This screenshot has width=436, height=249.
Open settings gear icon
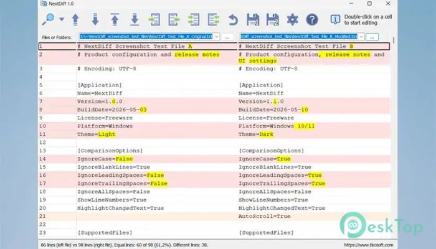click(292, 20)
